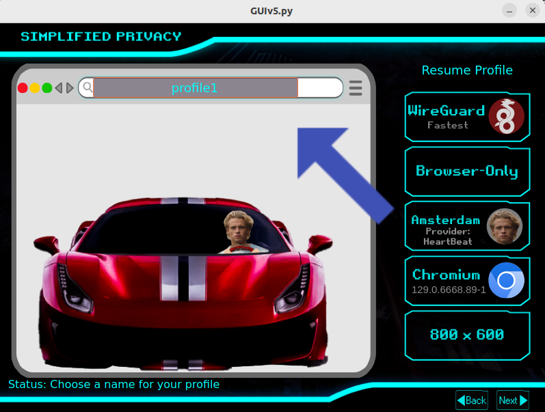Click the red traffic-light dot

tap(23, 88)
